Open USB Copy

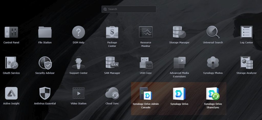click(146, 63)
